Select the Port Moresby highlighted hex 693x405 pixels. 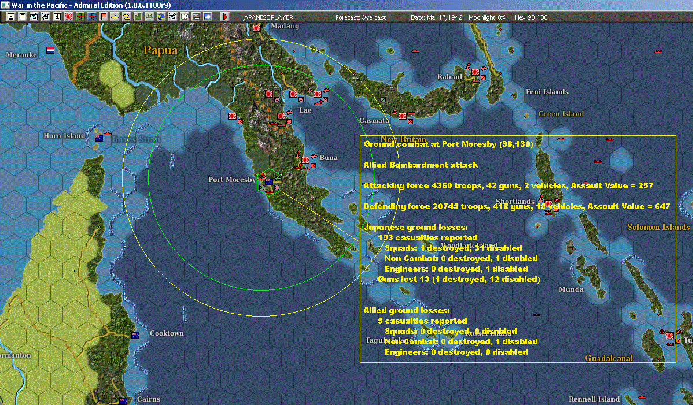pyautogui.click(x=269, y=181)
